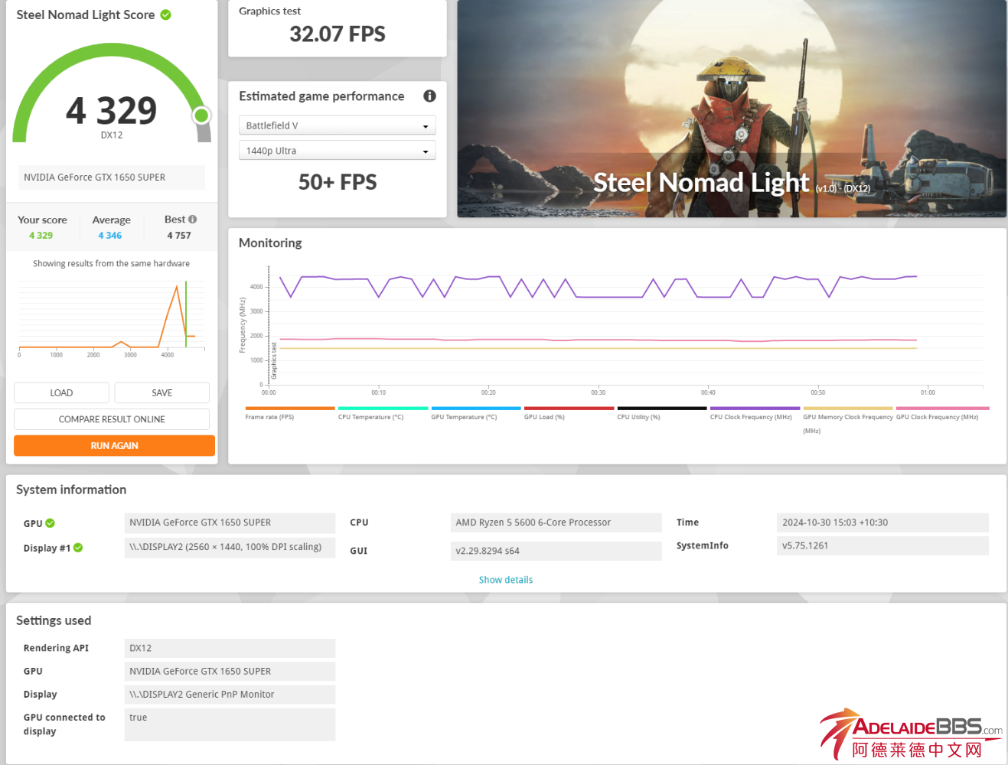1008x765 pixels.
Task: Click the Show details link
Action: tap(506, 580)
